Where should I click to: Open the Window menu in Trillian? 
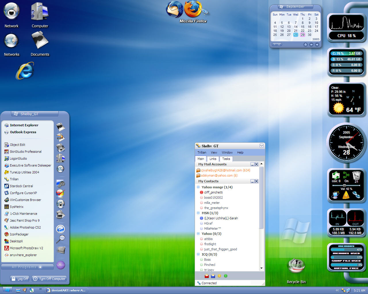227,152
